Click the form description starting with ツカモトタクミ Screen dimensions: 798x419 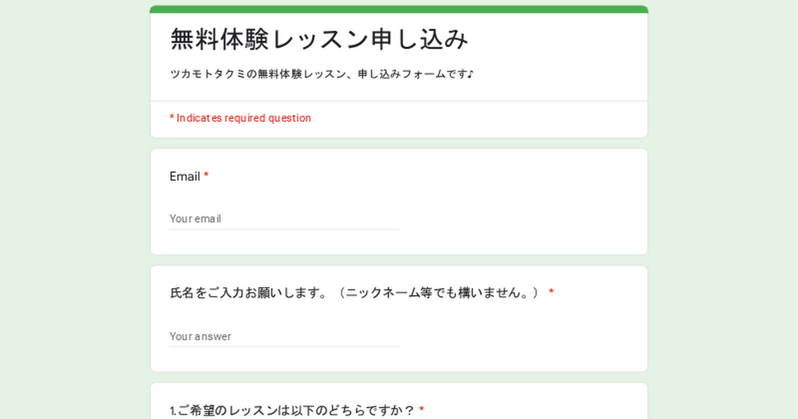(x=319, y=74)
